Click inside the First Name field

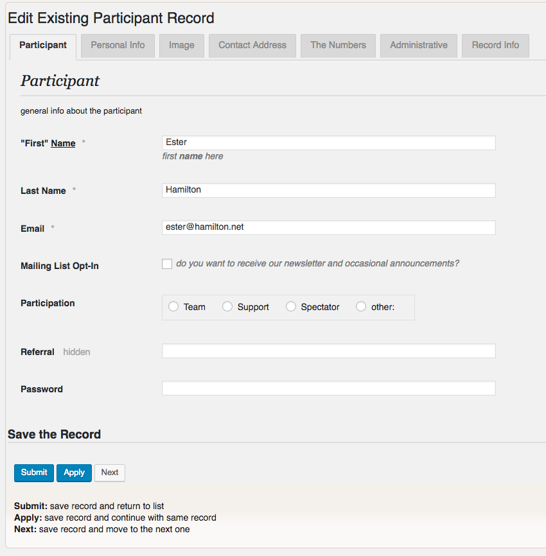click(328, 143)
